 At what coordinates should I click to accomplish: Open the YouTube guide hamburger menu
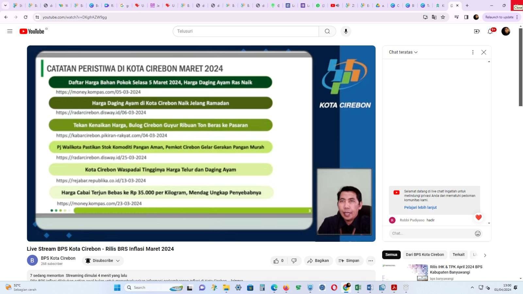(x=10, y=31)
